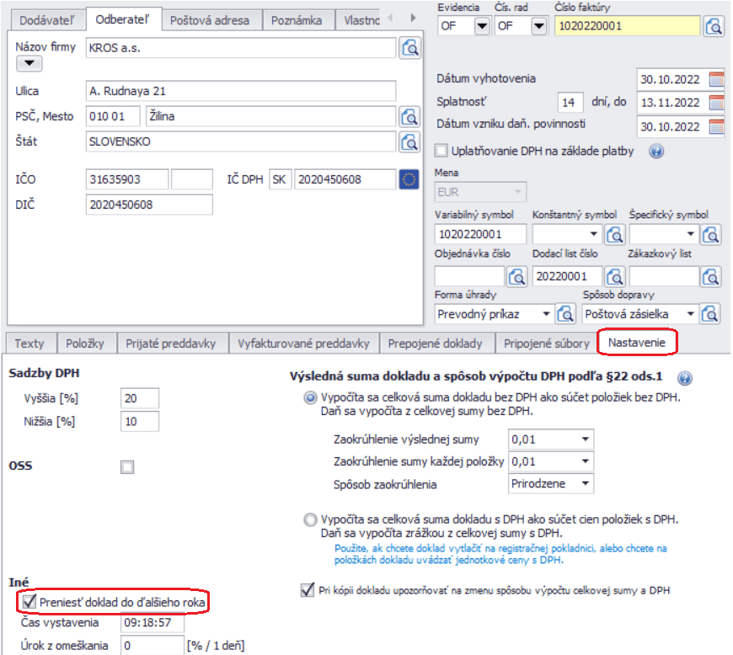
Task: Click the EU verification icon beside IČ DPH
Action: 409,178
